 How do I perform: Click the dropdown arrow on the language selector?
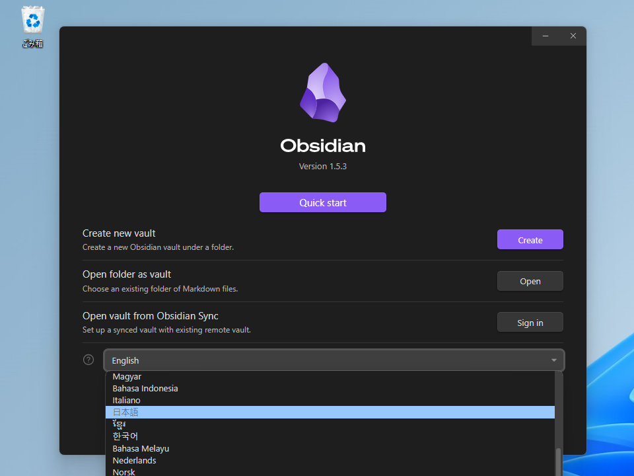(x=553, y=360)
